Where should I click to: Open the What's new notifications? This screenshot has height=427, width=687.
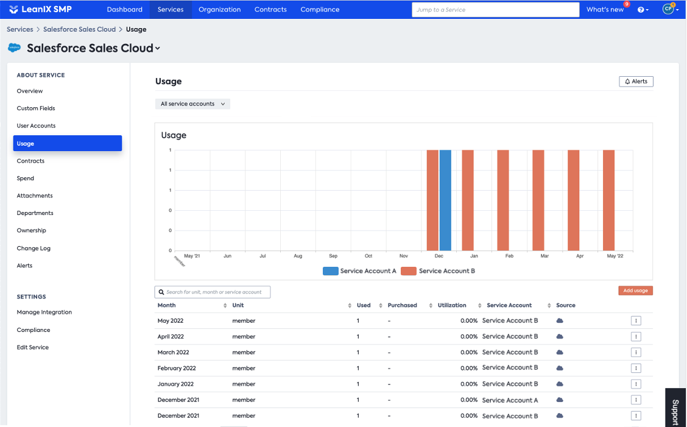[x=605, y=10]
